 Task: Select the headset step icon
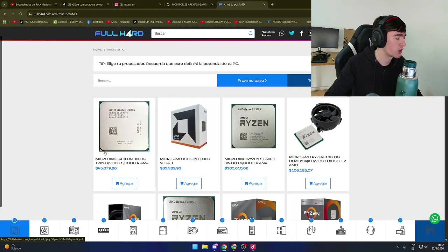coord(371,230)
